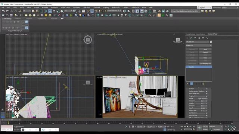Toggle 3D Snaps button

(88, 11)
